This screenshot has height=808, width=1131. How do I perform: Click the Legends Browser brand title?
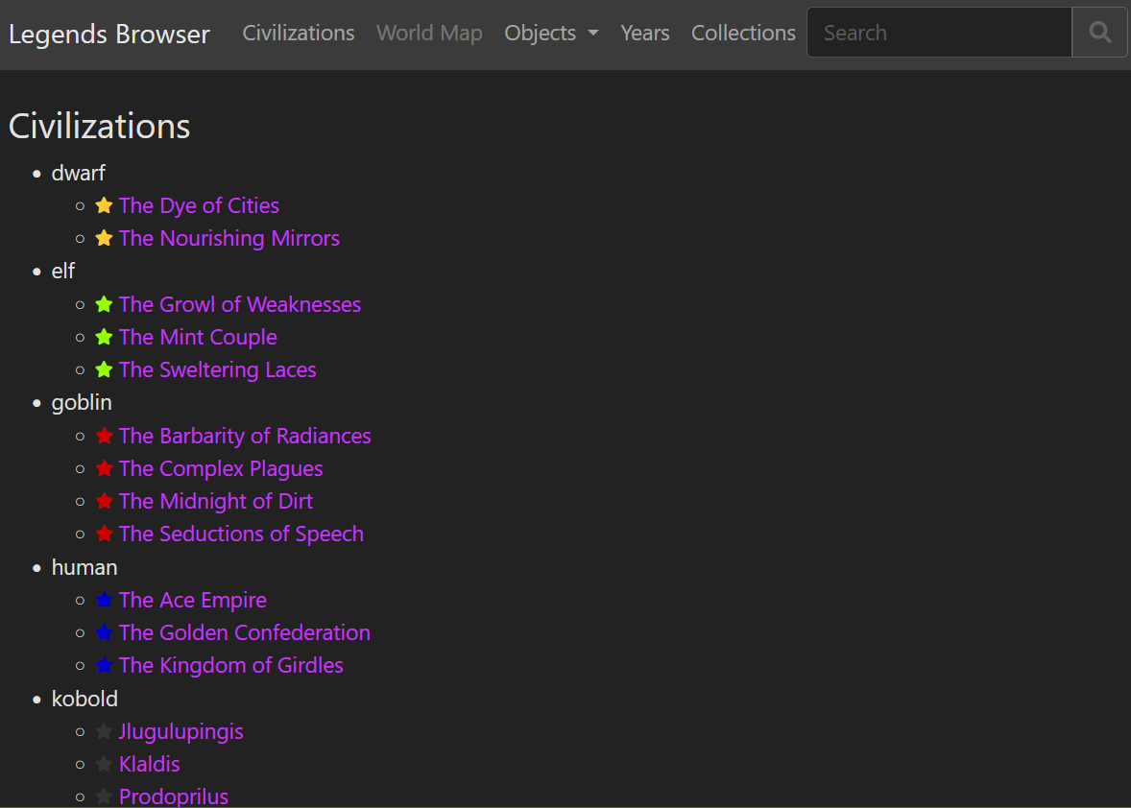tap(109, 35)
